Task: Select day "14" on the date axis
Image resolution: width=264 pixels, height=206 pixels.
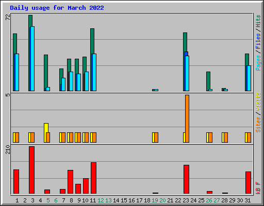Action: (x=116, y=200)
